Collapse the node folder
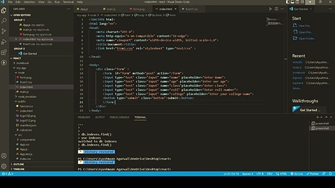 click(x=21, y=73)
